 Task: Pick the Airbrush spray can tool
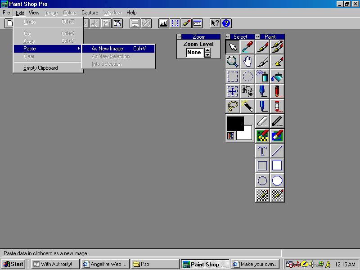[262, 76]
